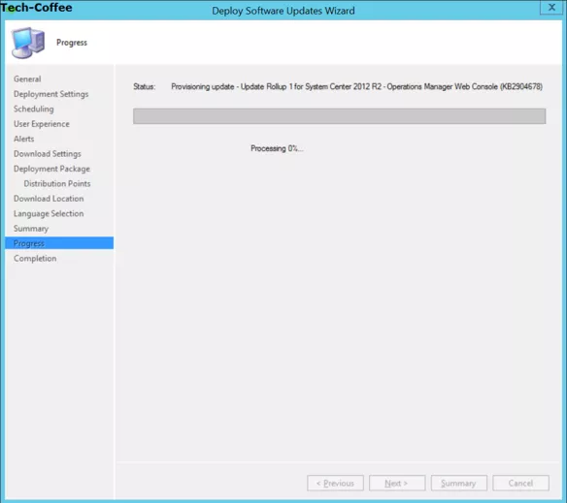Go to Deployment Settings step

point(51,94)
